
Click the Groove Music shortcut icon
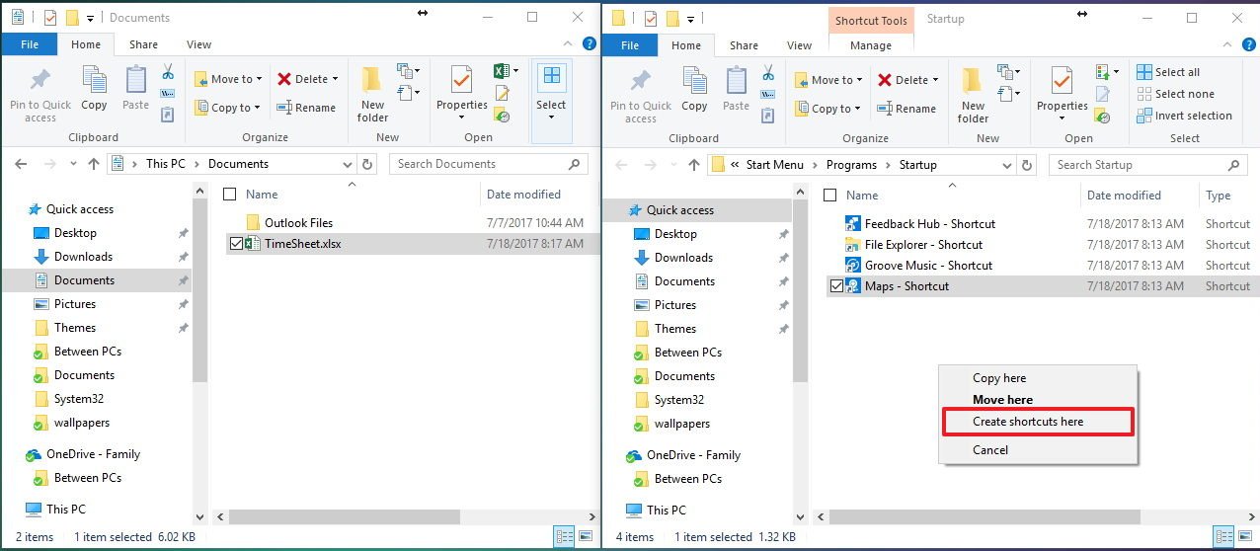click(x=854, y=265)
